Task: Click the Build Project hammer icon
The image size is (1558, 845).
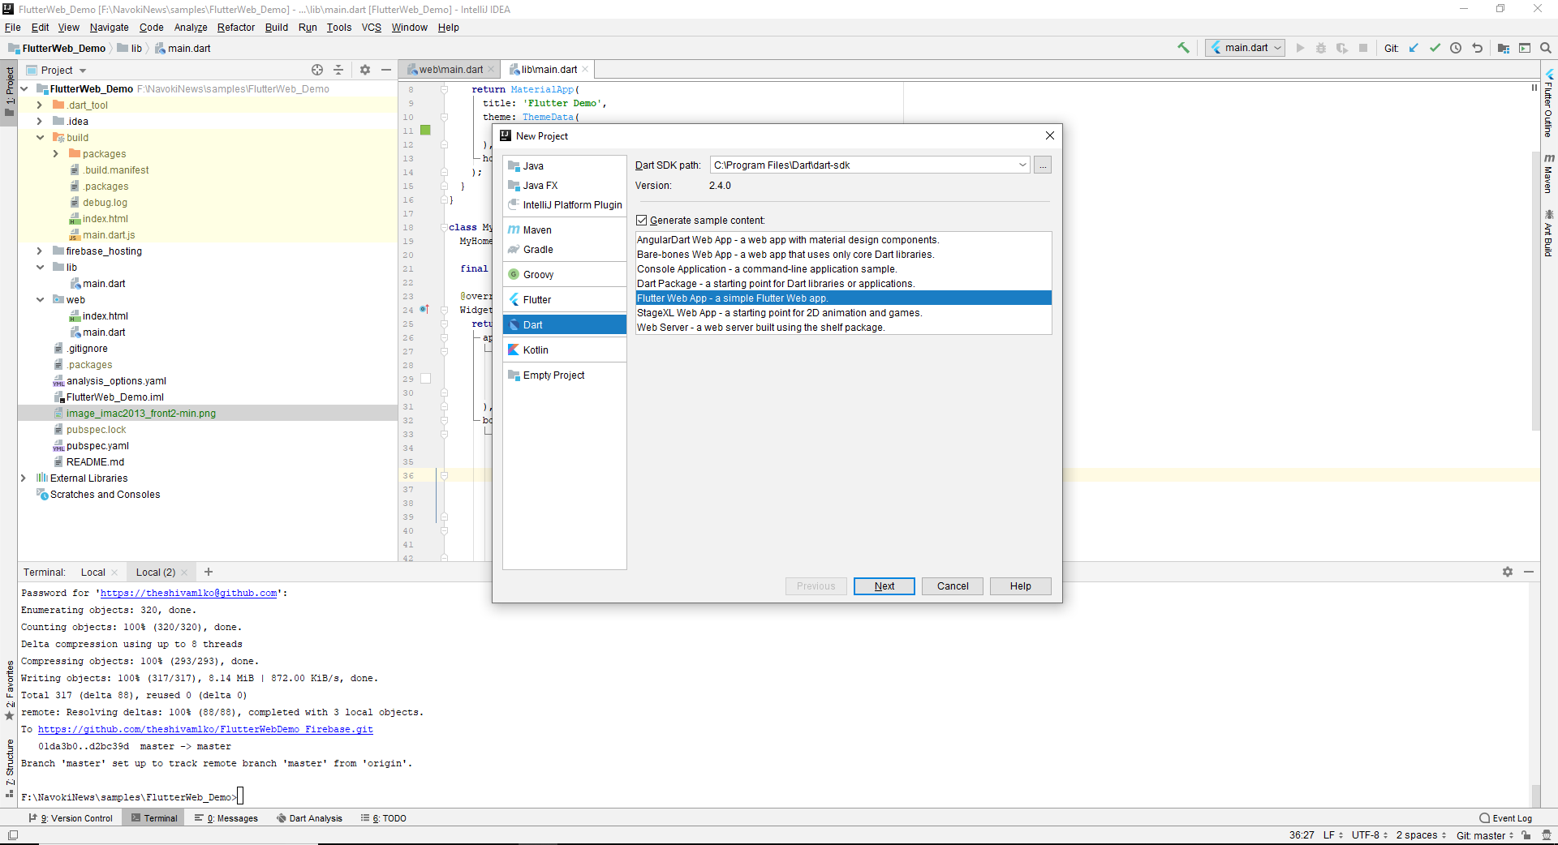Action: (x=1183, y=48)
